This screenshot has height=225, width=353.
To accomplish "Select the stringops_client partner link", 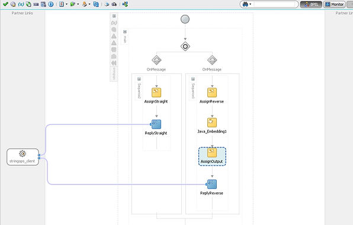I will (x=23, y=157).
